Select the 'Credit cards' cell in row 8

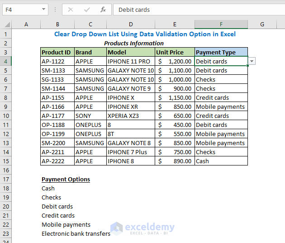click(221, 97)
